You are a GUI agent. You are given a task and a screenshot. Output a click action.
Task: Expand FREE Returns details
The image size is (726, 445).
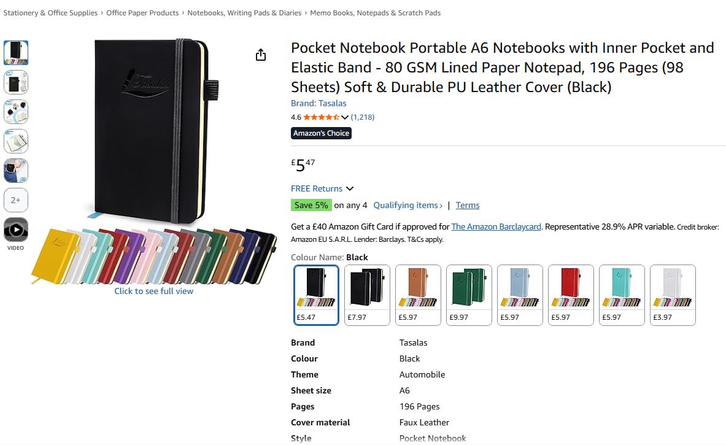click(322, 188)
